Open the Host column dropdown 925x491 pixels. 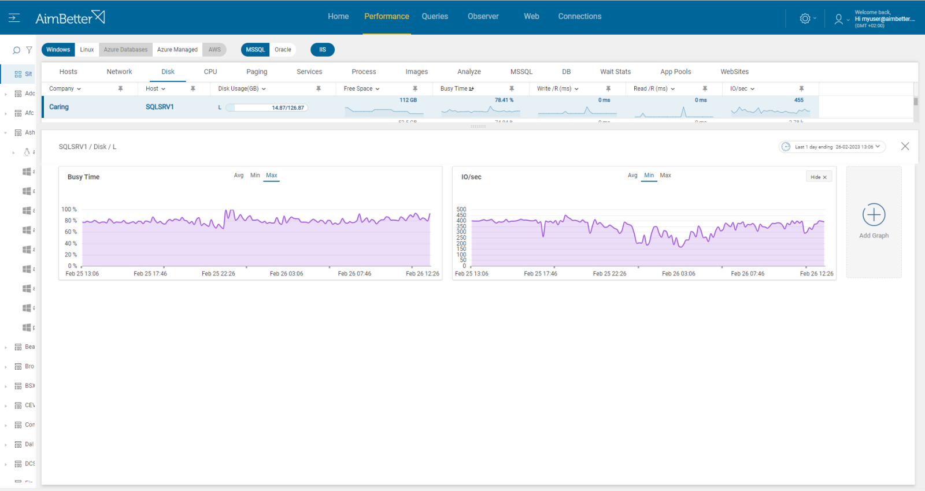[x=163, y=89]
